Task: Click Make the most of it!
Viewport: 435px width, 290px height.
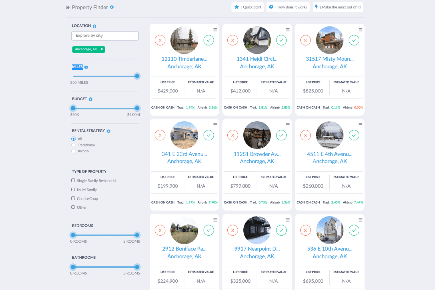Action: pyautogui.click(x=338, y=7)
